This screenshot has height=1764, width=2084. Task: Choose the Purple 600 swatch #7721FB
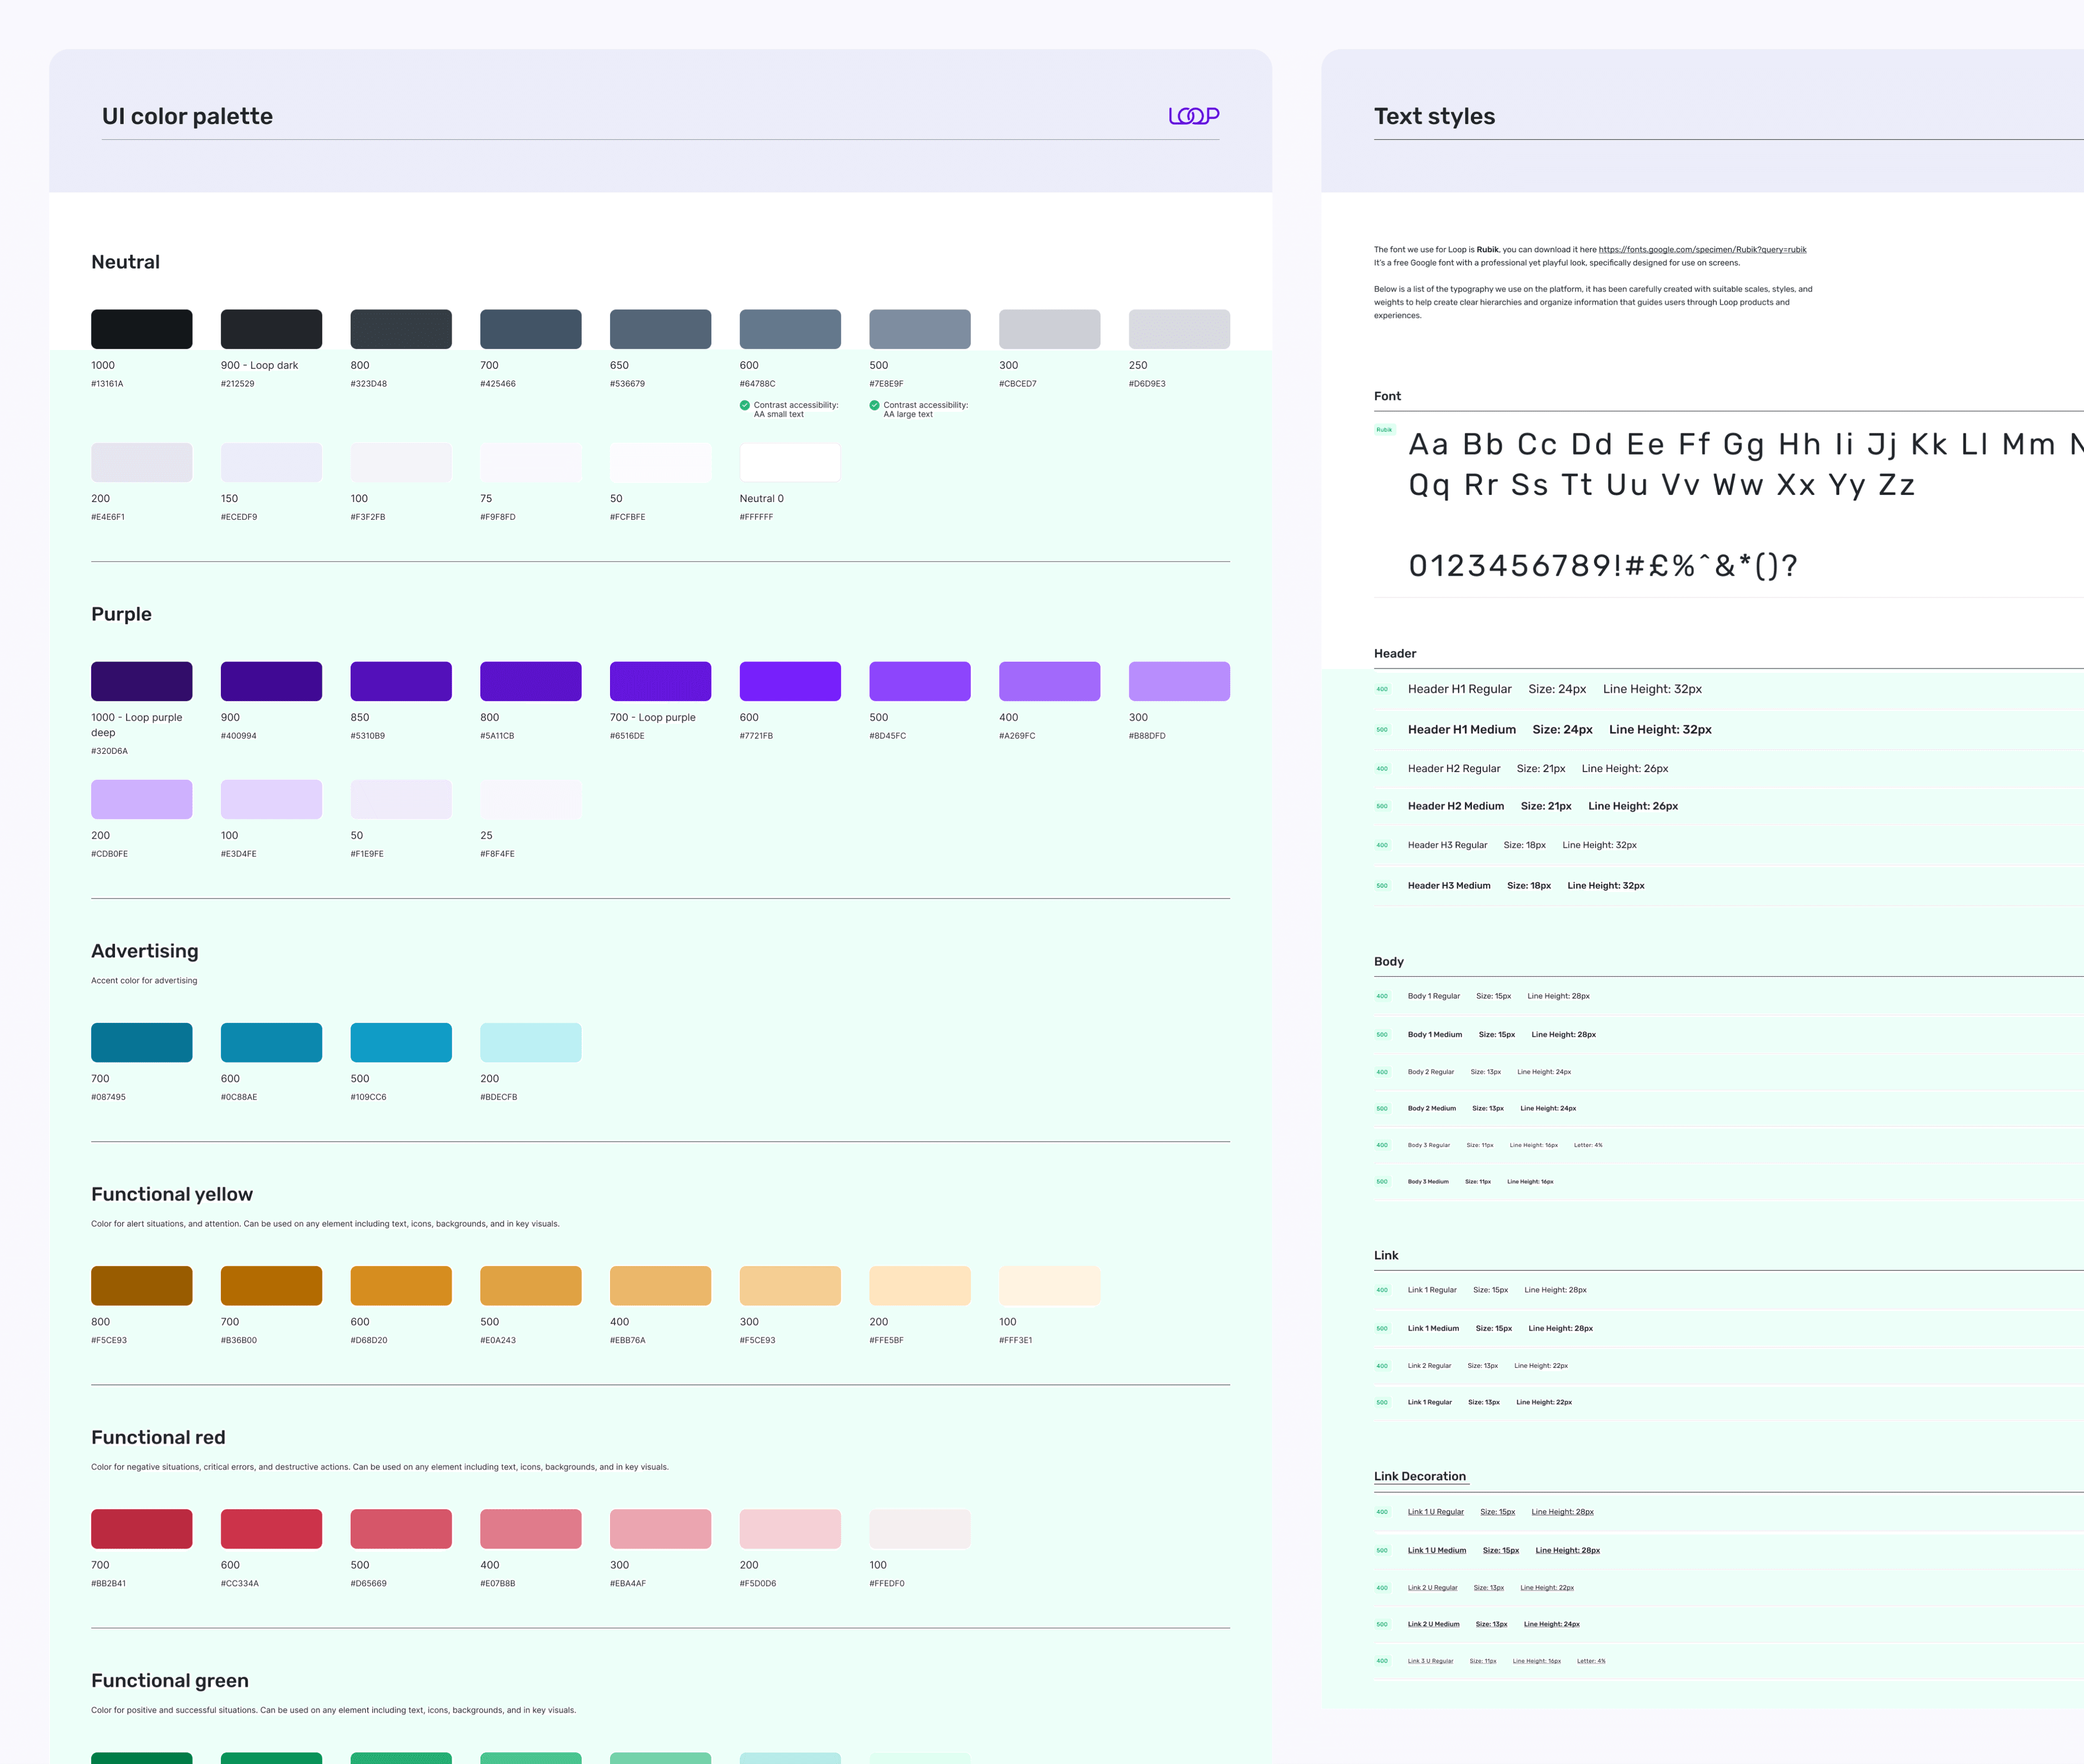(790, 681)
